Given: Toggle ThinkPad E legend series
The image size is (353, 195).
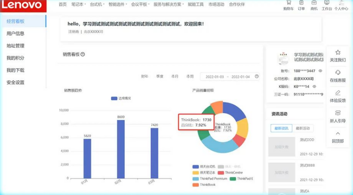Looking at the screenshot, I should pyautogui.click(x=241, y=179).
